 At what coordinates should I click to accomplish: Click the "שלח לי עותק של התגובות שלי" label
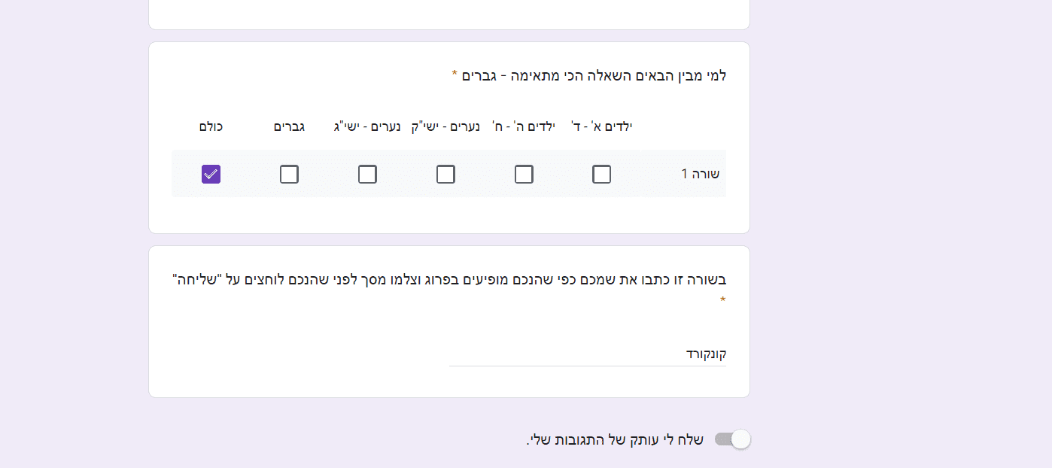[615, 440]
